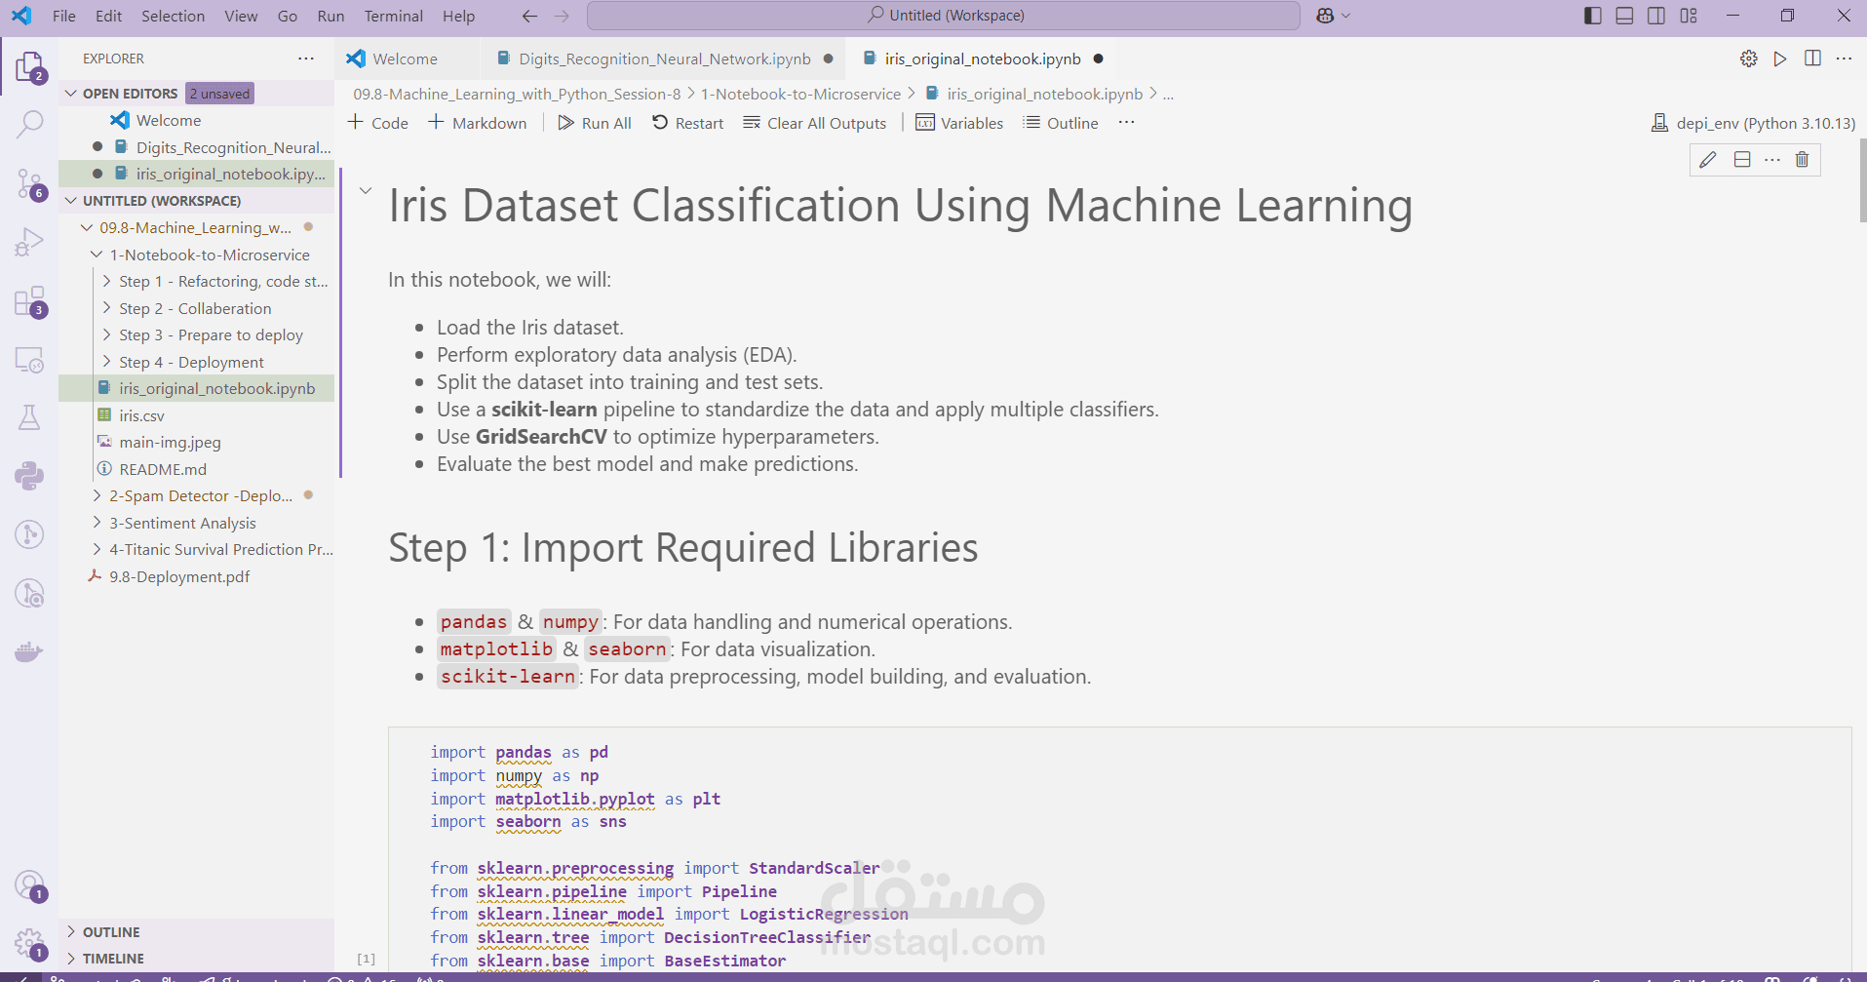Open the Testing flask view
The height and width of the screenshot is (982, 1867).
pyautogui.click(x=30, y=417)
